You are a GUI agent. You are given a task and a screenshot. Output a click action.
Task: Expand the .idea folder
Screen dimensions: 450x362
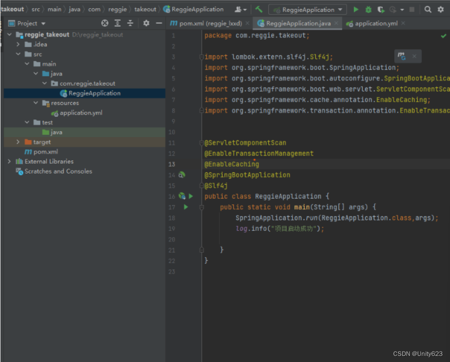coord(18,44)
